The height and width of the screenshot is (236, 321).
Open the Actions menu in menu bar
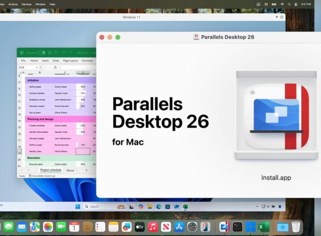[x=13, y=4]
